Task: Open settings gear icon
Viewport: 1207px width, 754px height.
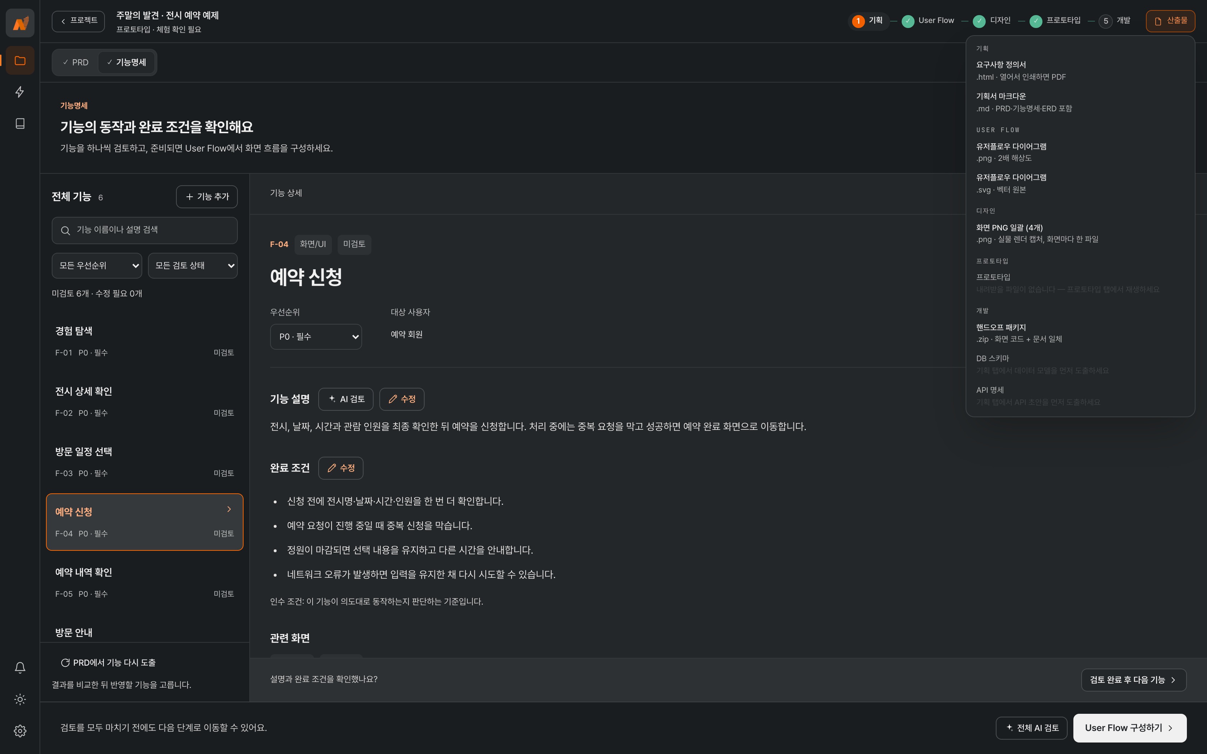Action: pos(20,731)
